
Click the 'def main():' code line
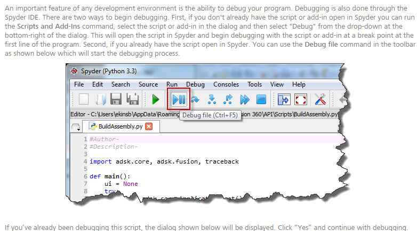click(x=110, y=176)
